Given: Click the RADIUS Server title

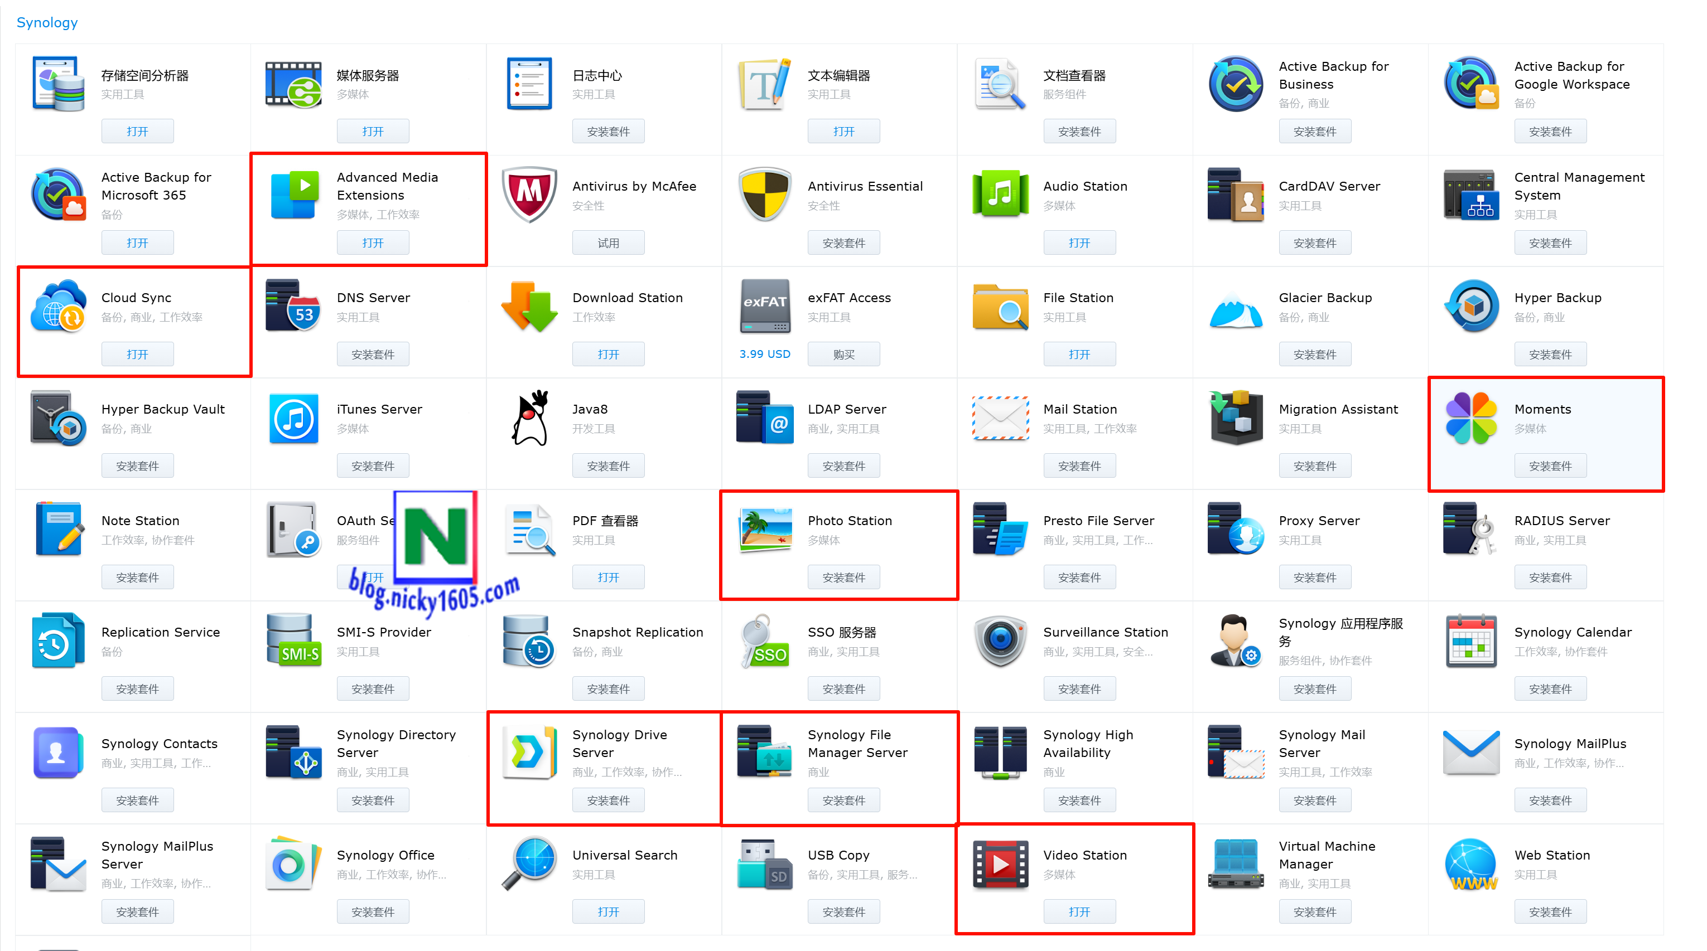Looking at the screenshot, I should coord(1562,521).
